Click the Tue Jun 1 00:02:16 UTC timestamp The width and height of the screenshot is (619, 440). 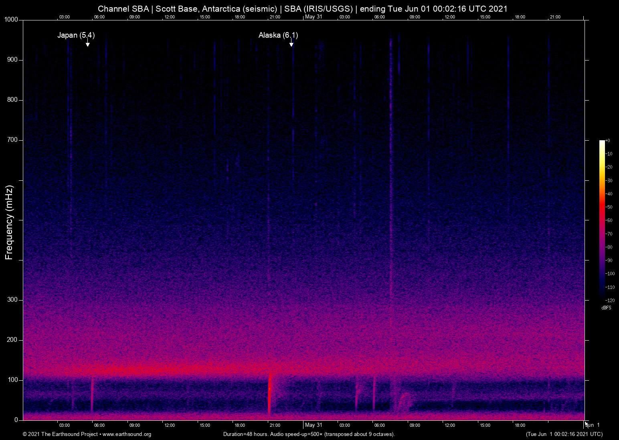564,434
